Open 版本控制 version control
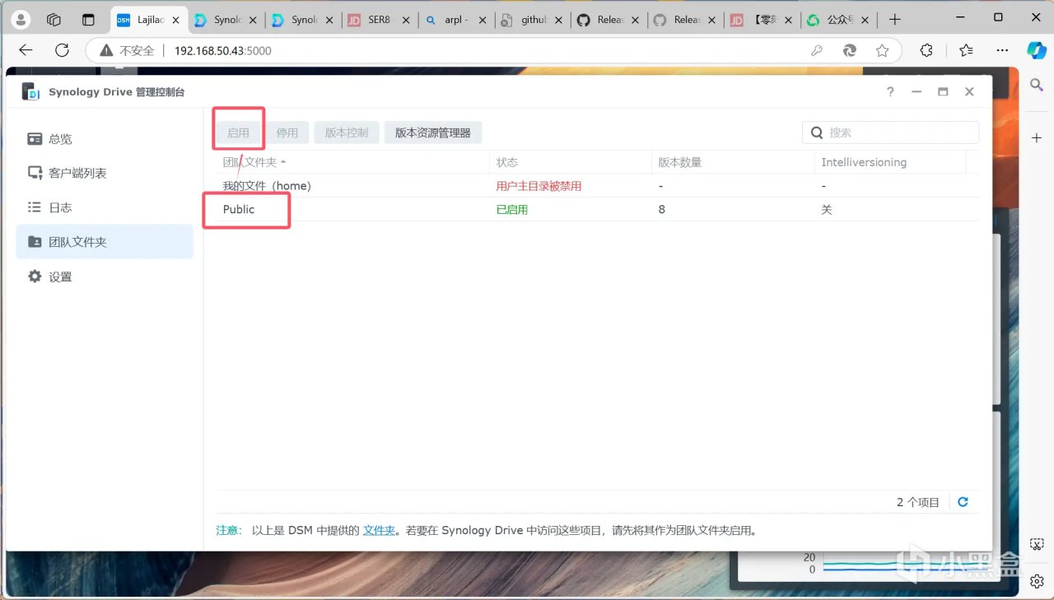The height and width of the screenshot is (600, 1054). click(347, 133)
